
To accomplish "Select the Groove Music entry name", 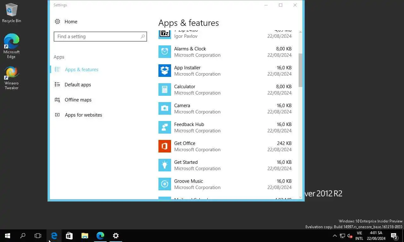I will click(188, 181).
